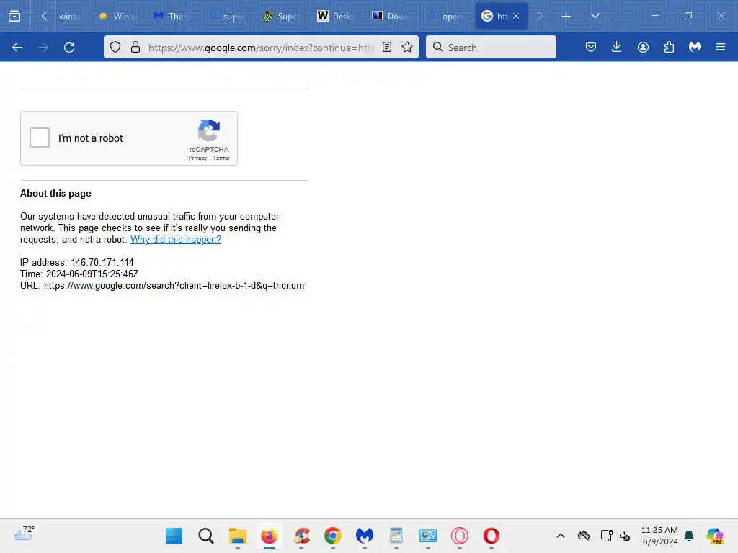The image size is (738, 553).
Task: Switch to the 'Wina' tab with yellow icon
Action: (117, 17)
